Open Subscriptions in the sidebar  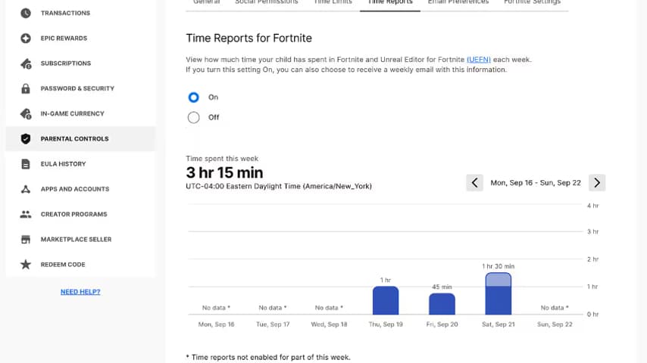(81, 64)
